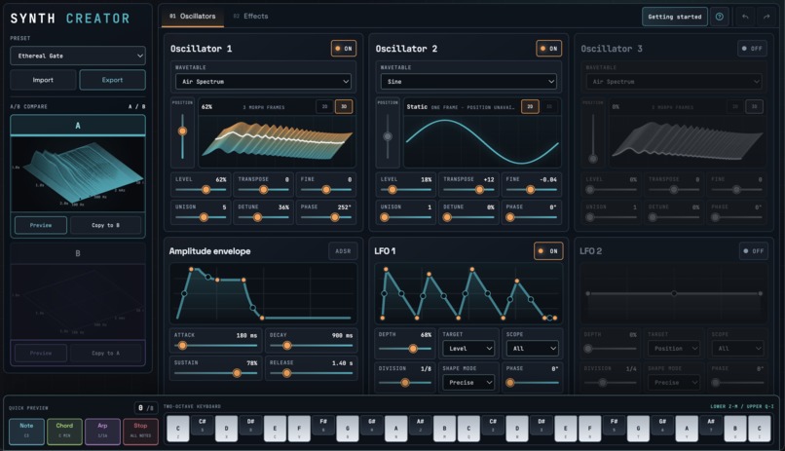Screen dimensions: 785x451
Task: Open Oscillator 3 wavetable dropdown
Action: point(674,82)
